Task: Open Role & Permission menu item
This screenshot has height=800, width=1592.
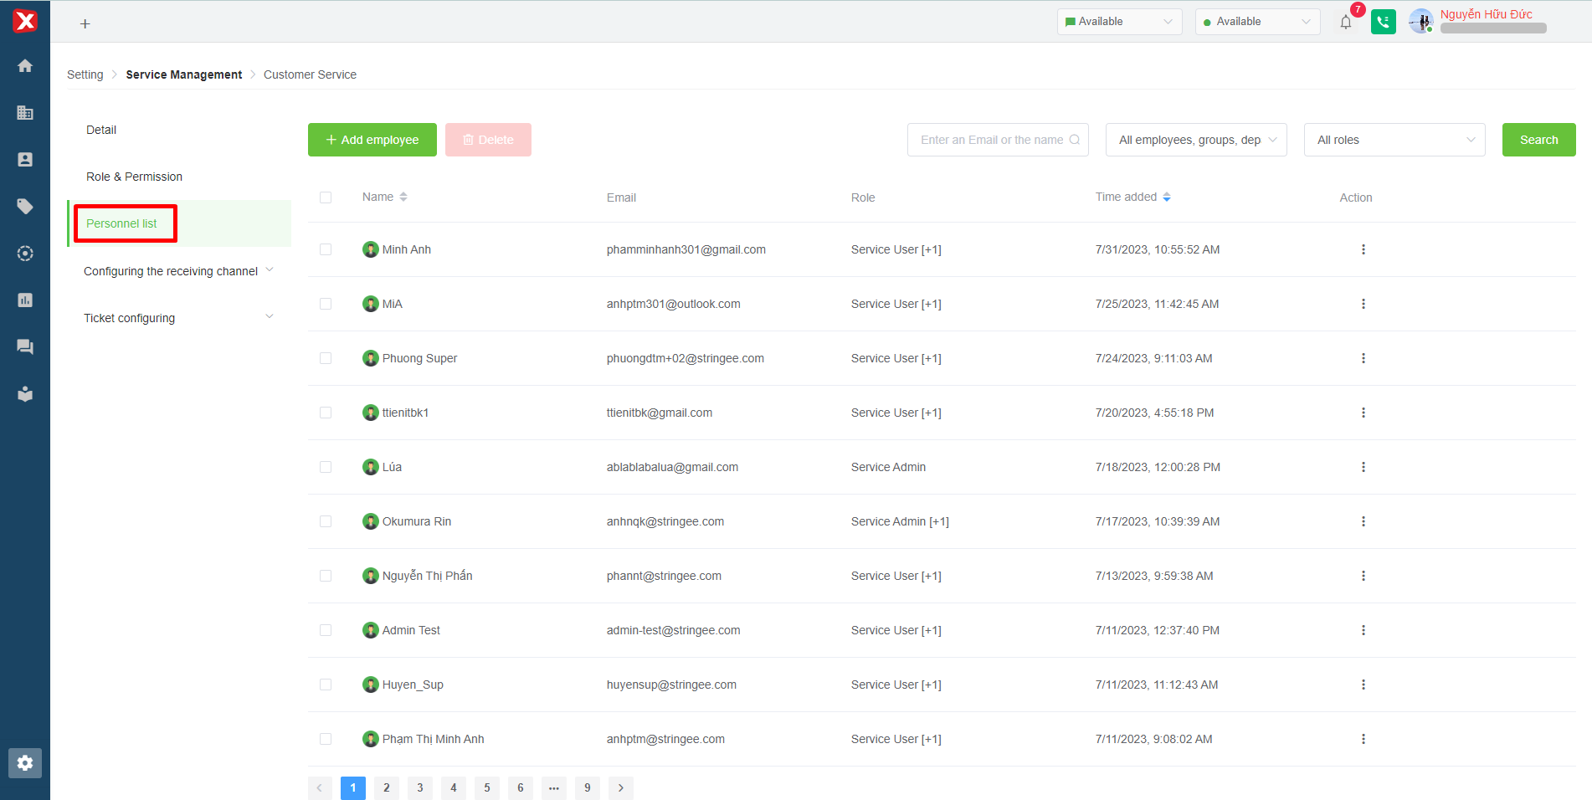Action: 134,177
